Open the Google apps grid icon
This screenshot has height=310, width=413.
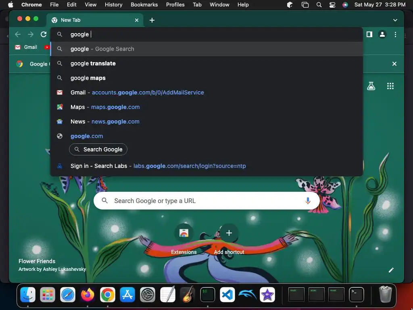[x=390, y=86]
